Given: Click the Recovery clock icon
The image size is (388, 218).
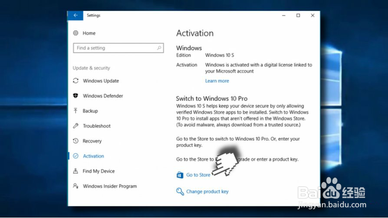Looking at the screenshot, I should [x=76, y=141].
